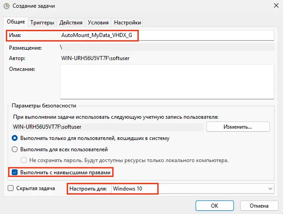Open the Настройки tab
Screen dimensions: 283x214
pyautogui.click(x=128, y=22)
